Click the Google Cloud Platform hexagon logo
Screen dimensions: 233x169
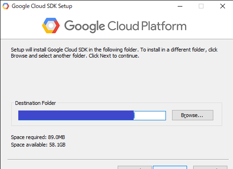point(51,26)
